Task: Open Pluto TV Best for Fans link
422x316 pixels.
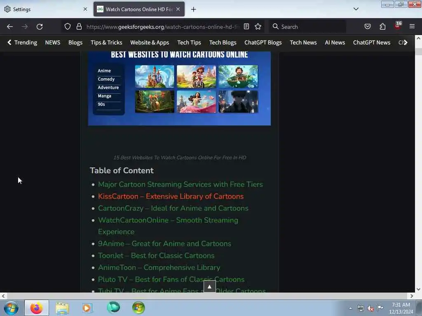Action: tap(171, 279)
